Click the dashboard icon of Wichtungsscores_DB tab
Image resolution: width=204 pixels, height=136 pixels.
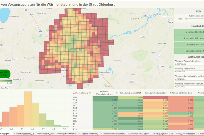pos(14,134)
